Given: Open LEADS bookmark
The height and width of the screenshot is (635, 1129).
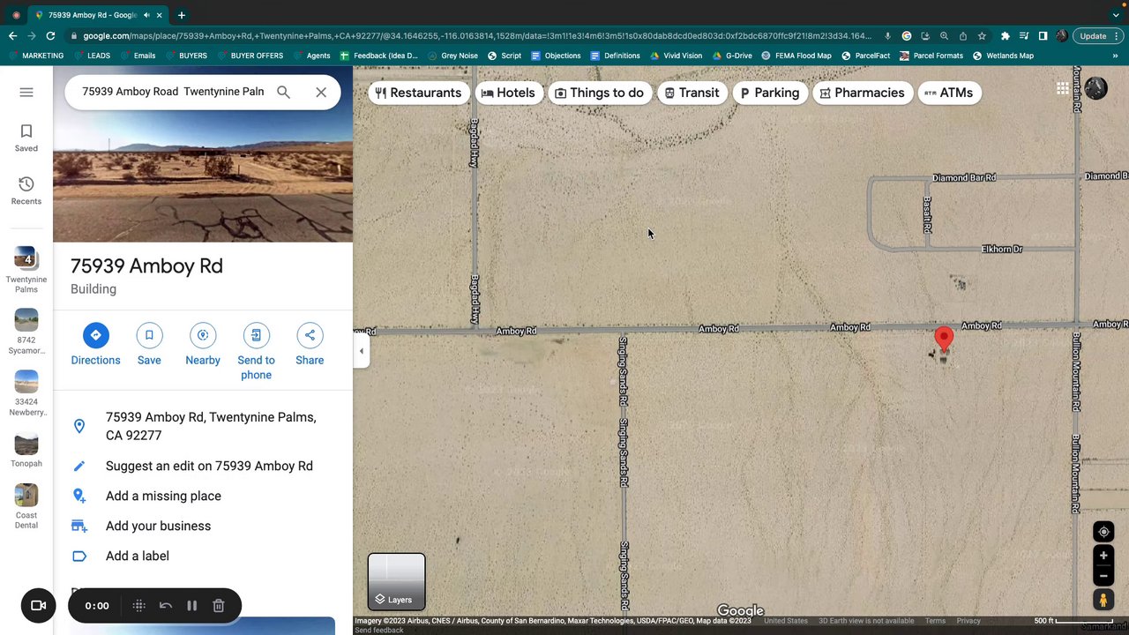Looking at the screenshot, I should 93,56.
